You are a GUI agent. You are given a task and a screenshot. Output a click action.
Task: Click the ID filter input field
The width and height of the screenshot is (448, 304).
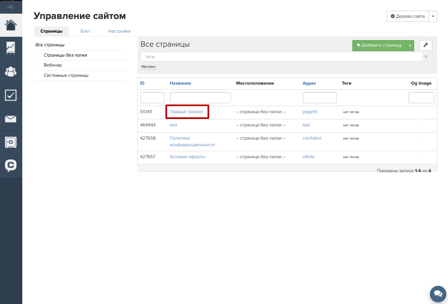tap(152, 98)
